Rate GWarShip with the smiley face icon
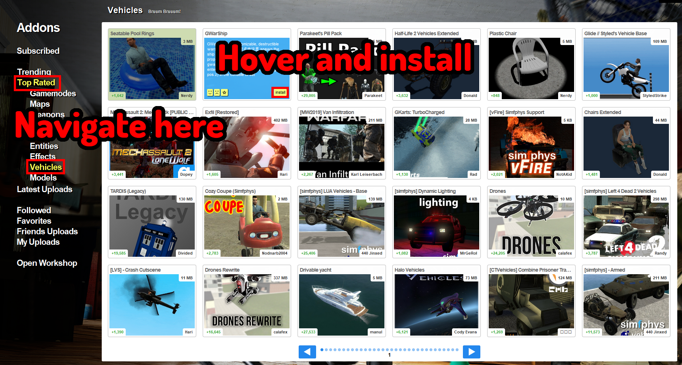Image resolution: width=682 pixels, height=365 pixels. click(x=210, y=93)
